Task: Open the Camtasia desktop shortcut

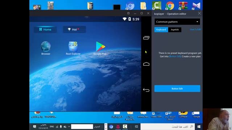Action: (157, 6)
